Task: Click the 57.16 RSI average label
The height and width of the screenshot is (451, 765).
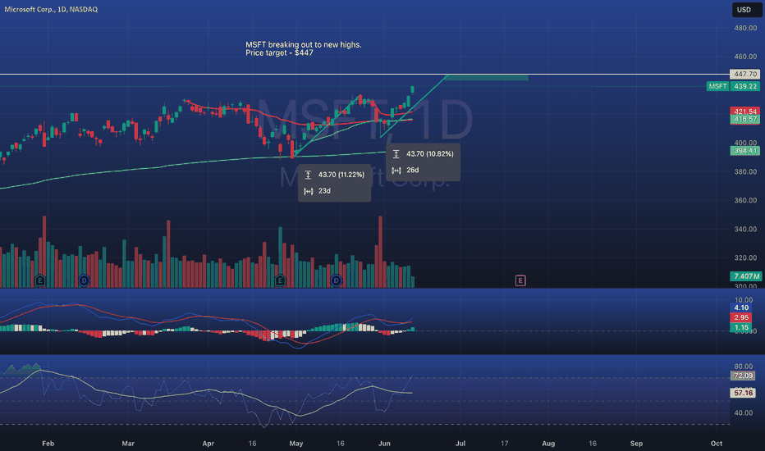Action: (743, 393)
